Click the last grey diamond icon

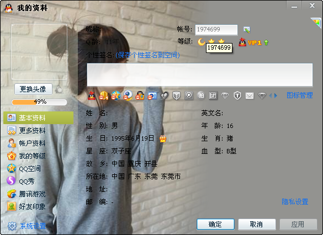pos(262,95)
